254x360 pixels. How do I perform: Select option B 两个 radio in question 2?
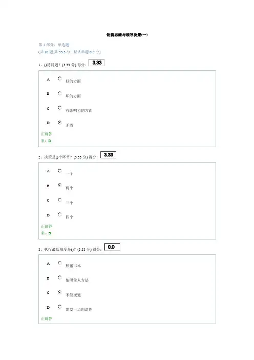59,185
